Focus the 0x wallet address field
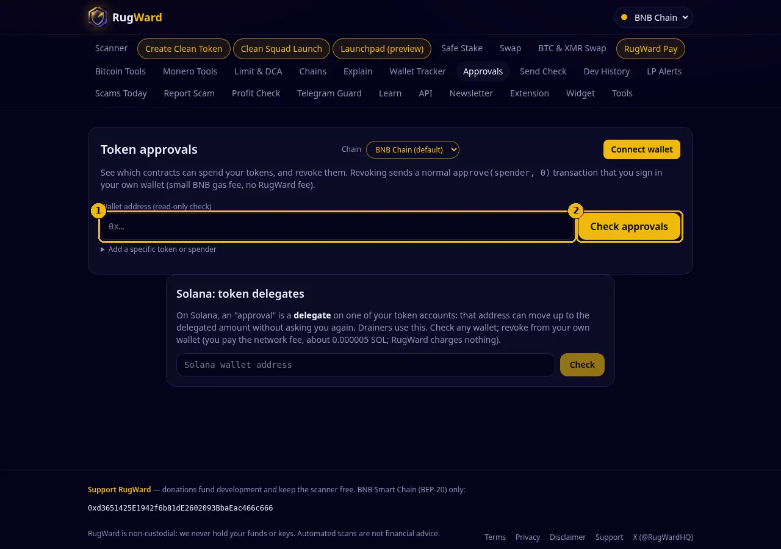Viewport: 781px width, 549px height. (337, 226)
